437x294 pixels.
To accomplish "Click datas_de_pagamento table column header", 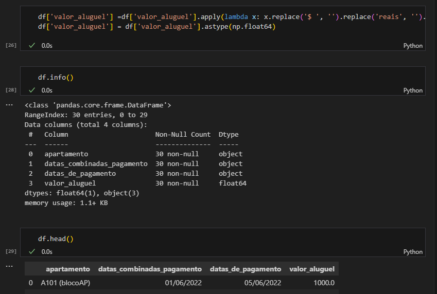I will (x=246, y=269).
